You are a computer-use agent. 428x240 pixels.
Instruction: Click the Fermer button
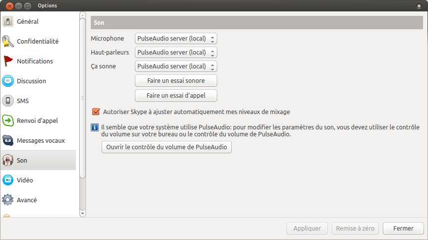coord(403,229)
